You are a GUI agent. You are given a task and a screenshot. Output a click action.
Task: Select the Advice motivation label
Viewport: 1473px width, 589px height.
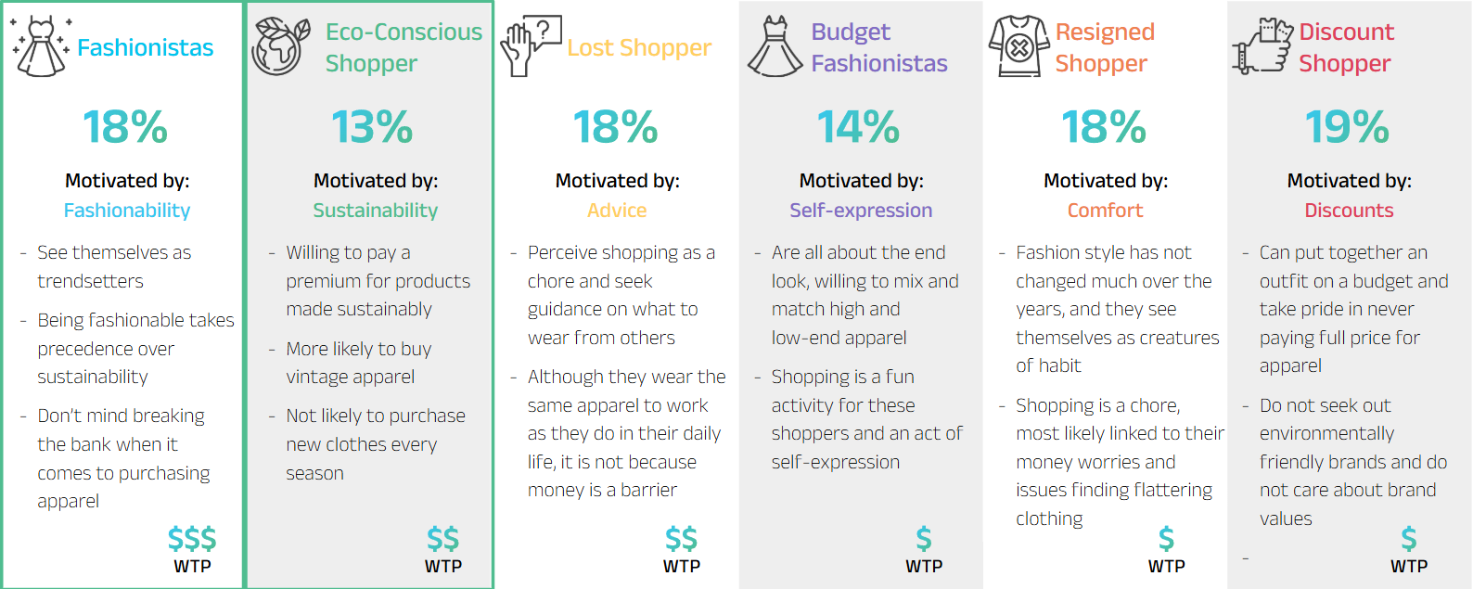click(x=617, y=211)
